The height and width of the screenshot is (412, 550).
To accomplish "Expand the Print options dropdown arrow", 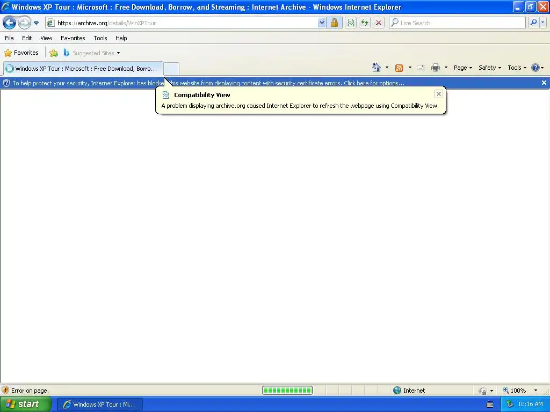I will point(446,68).
